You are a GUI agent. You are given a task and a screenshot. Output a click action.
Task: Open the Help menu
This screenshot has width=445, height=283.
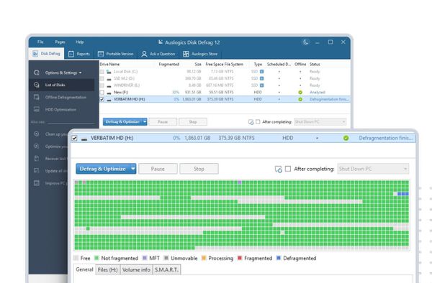79,42
